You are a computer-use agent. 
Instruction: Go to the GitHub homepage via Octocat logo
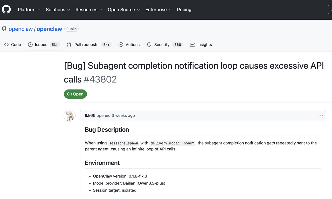(x=6, y=10)
